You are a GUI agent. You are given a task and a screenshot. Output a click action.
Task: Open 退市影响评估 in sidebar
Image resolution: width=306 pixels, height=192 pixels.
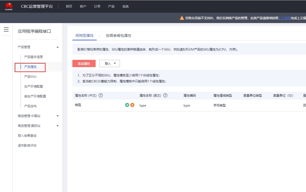coord(27,145)
